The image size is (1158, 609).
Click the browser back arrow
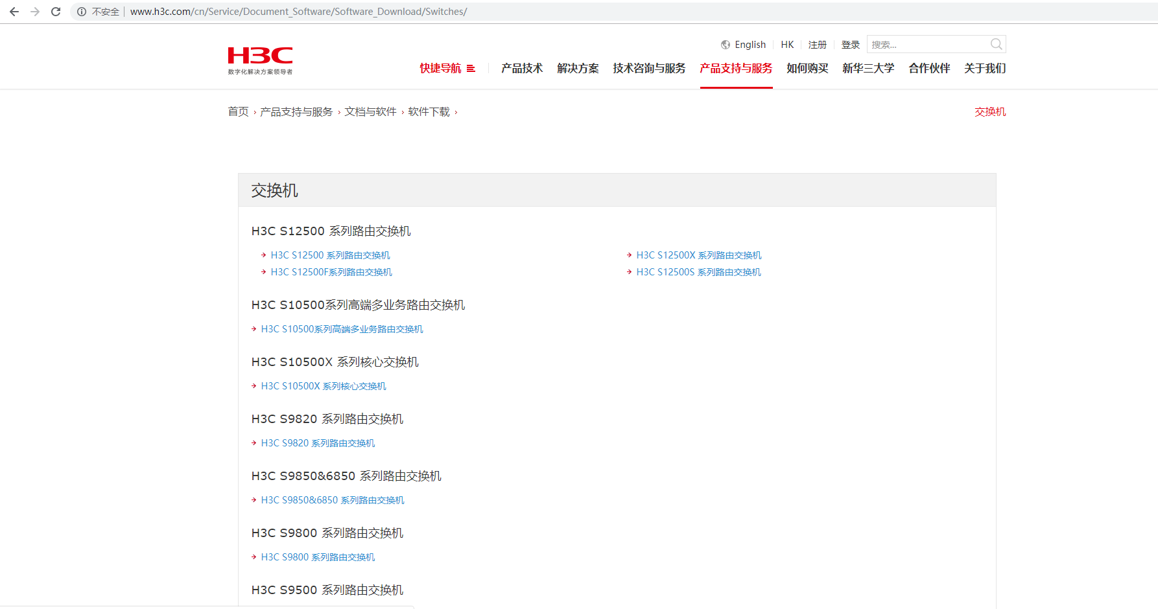pyautogui.click(x=14, y=12)
